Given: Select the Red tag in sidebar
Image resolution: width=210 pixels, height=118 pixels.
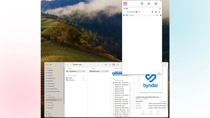Looking at the screenshot, I should tap(49, 114).
